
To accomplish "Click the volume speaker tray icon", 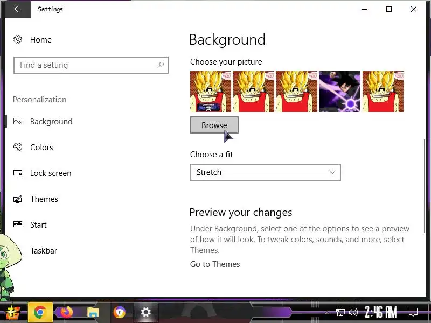I will [x=353, y=312].
